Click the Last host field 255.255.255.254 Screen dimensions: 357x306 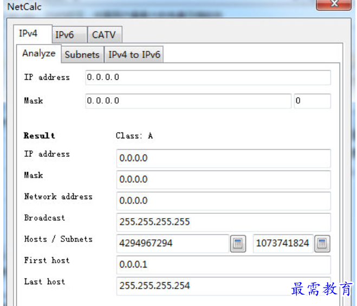point(224,286)
